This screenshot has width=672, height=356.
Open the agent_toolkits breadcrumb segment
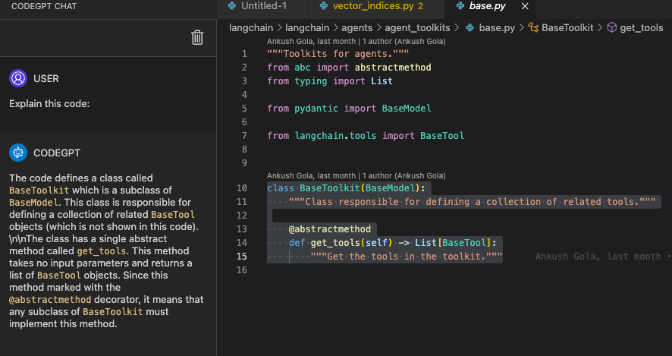point(417,28)
